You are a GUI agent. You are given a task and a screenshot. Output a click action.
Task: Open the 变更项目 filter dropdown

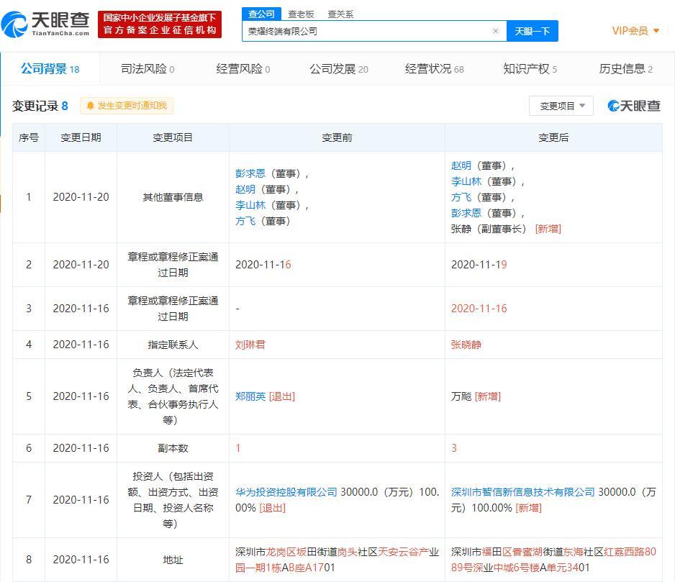click(x=561, y=106)
